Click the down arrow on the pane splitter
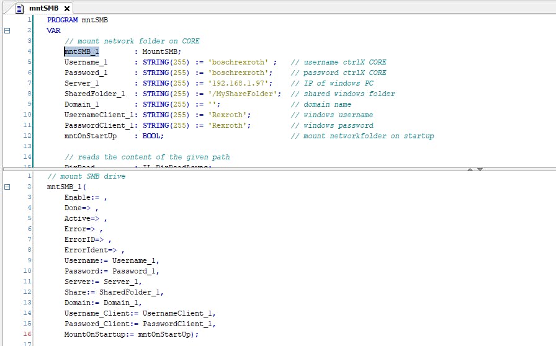The height and width of the screenshot is (346, 556). [x=480, y=169]
